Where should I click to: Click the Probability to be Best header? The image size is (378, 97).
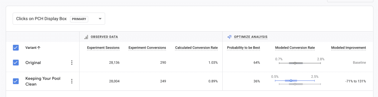pyautogui.click(x=243, y=48)
